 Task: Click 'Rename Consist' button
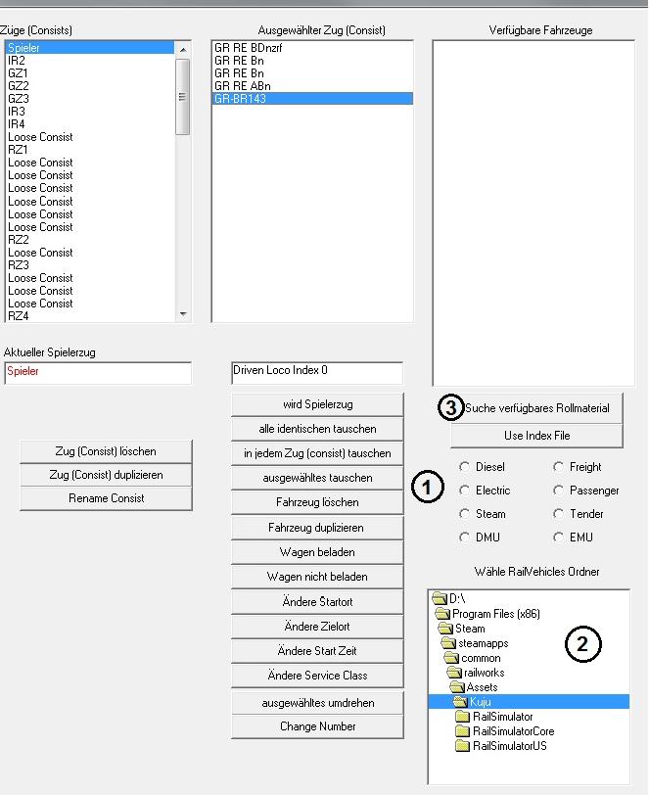pyautogui.click(x=106, y=498)
